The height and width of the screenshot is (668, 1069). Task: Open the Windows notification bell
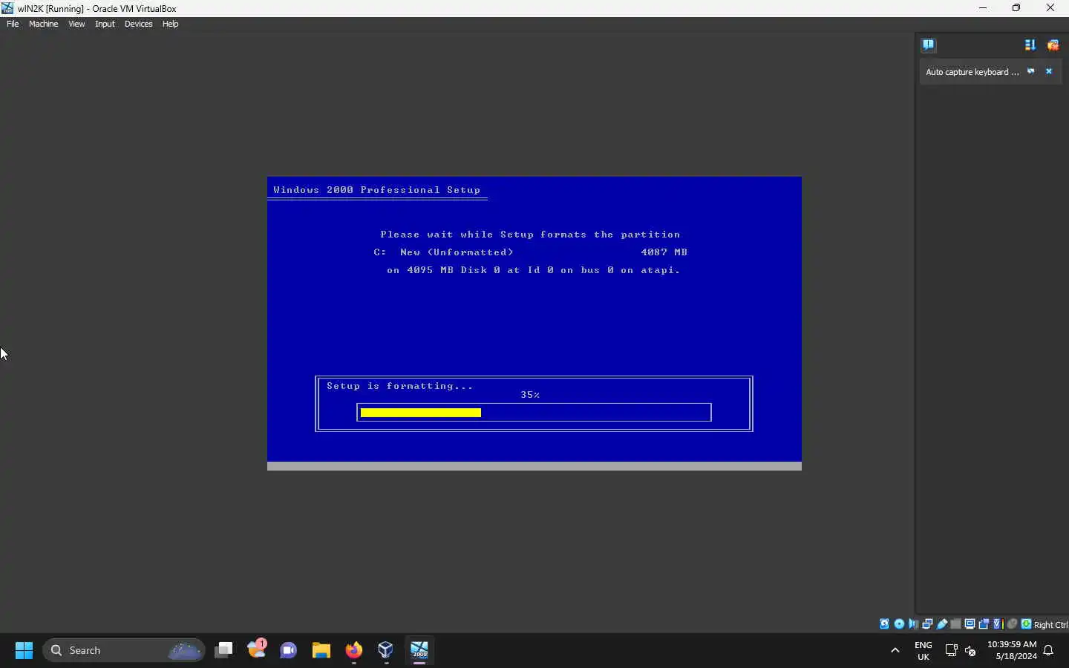pos(1049,651)
